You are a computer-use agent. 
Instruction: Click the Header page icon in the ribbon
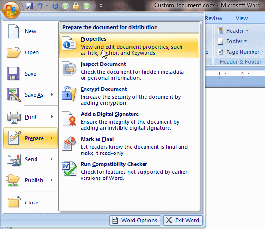tap(220, 31)
